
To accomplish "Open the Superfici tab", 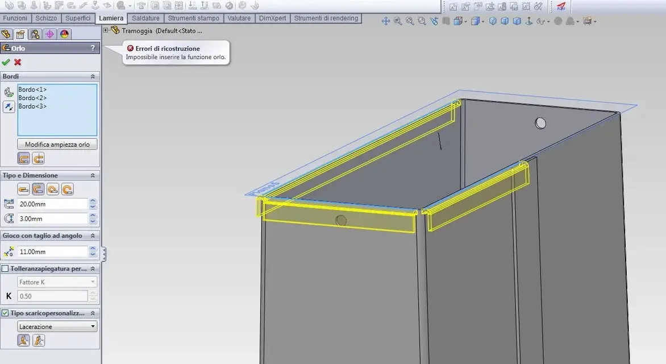I will point(78,18).
